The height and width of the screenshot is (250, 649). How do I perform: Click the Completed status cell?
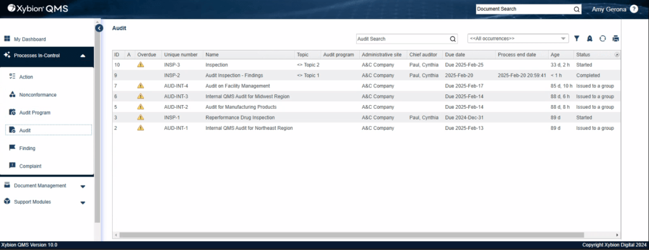pyautogui.click(x=588, y=75)
